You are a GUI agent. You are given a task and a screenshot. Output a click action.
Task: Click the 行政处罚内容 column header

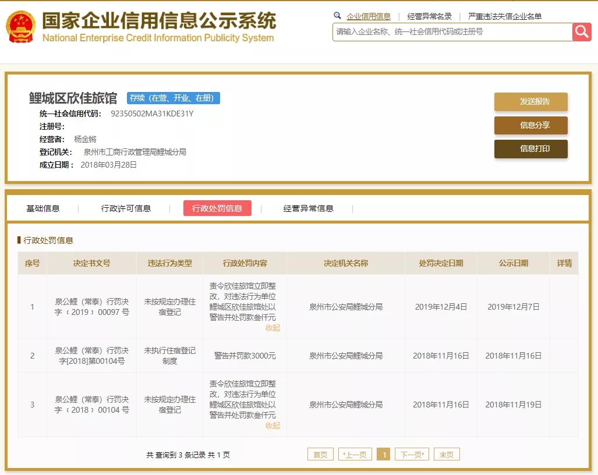tap(245, 263)
